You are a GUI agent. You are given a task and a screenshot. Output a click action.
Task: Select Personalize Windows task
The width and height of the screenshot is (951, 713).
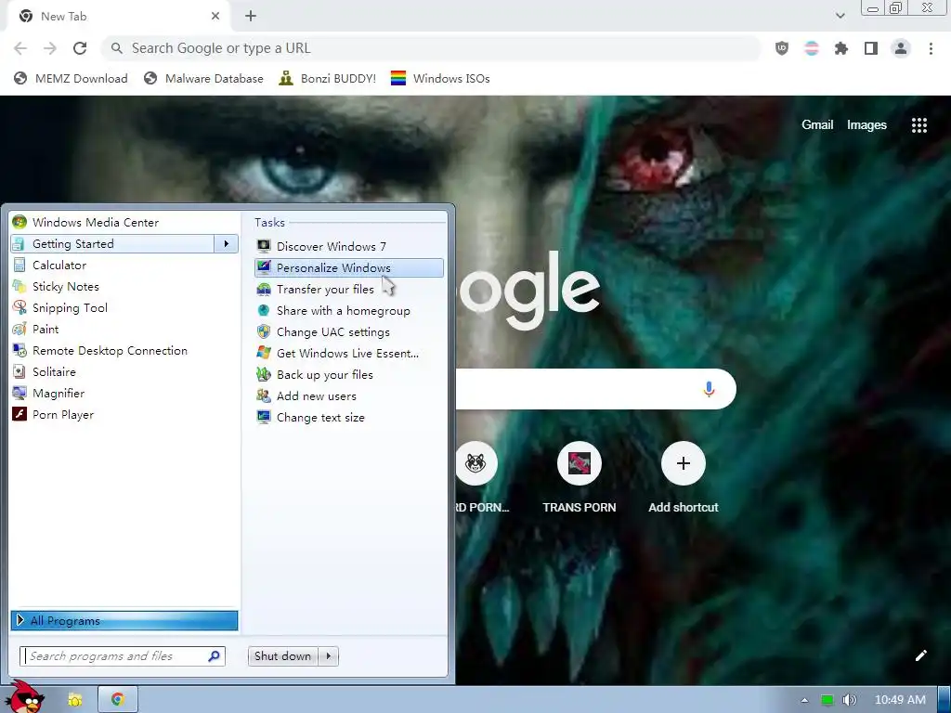click(x=349, y=268)
